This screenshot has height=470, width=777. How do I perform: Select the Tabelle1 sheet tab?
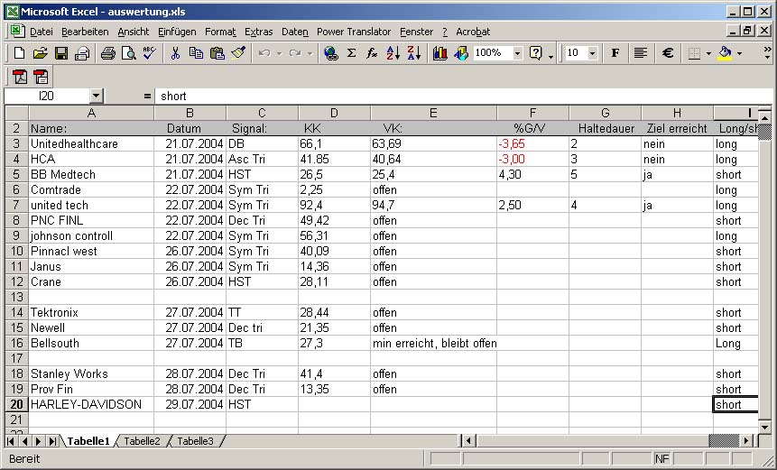tap(88, 441)
